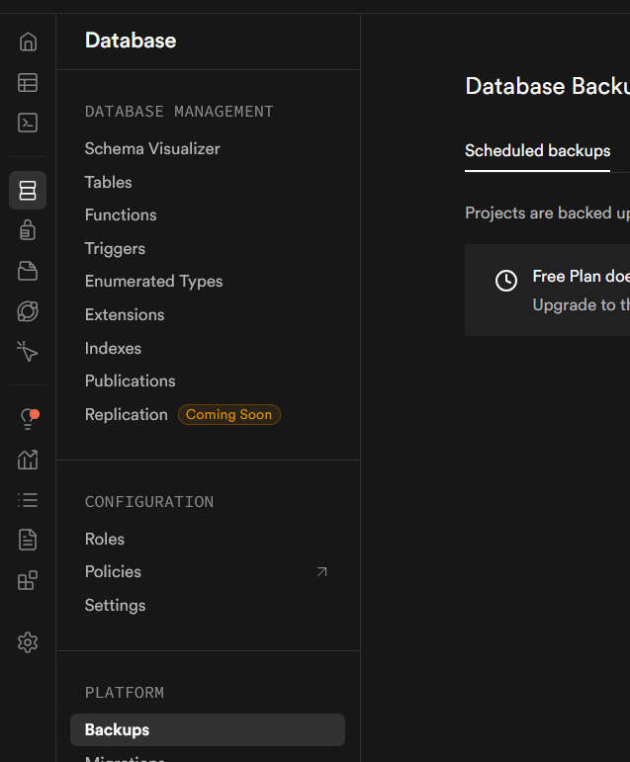Go to Schema Visualizer page
Screen dimensions: 630x762
tap(152, 149)
